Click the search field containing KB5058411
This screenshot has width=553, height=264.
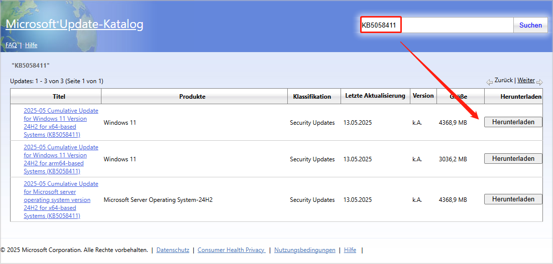pos(436,25)
